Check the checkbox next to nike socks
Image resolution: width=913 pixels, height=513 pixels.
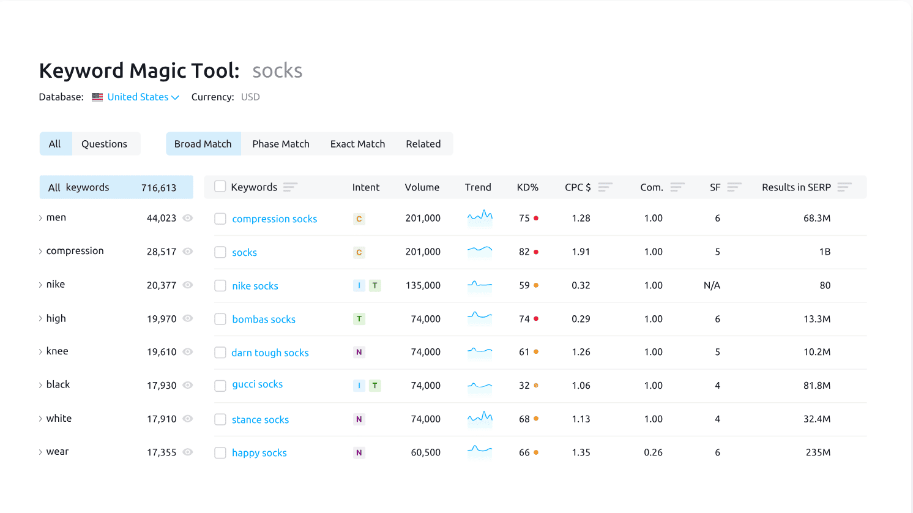[x=220, y=285]
